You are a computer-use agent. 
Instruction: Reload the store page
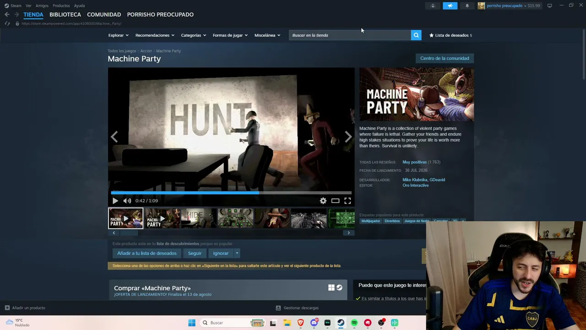pos(7,23)
